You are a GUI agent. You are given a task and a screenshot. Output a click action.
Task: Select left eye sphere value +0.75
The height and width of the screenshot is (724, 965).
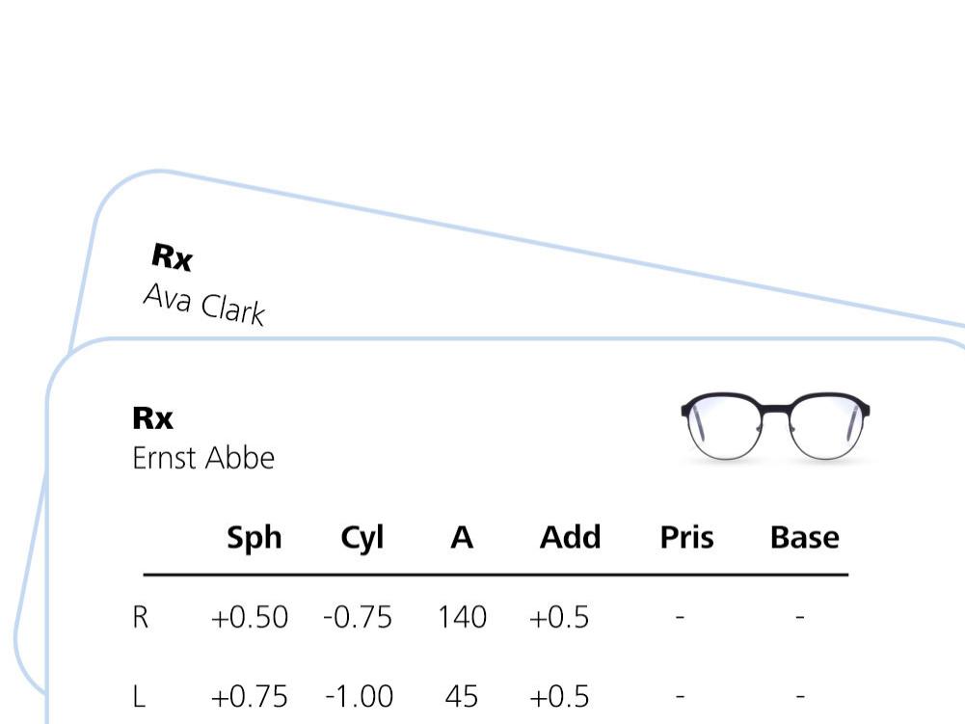(250, 696)
